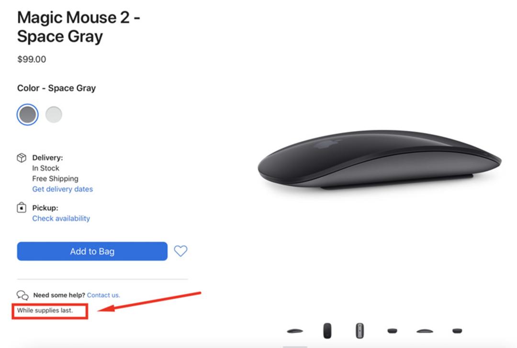
Task: Click the pickup bag icon
Action: 22,207
